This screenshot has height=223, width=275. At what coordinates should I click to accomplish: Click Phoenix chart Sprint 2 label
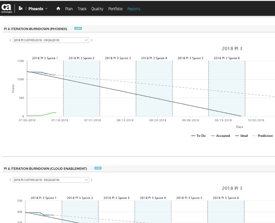[81, 58]
